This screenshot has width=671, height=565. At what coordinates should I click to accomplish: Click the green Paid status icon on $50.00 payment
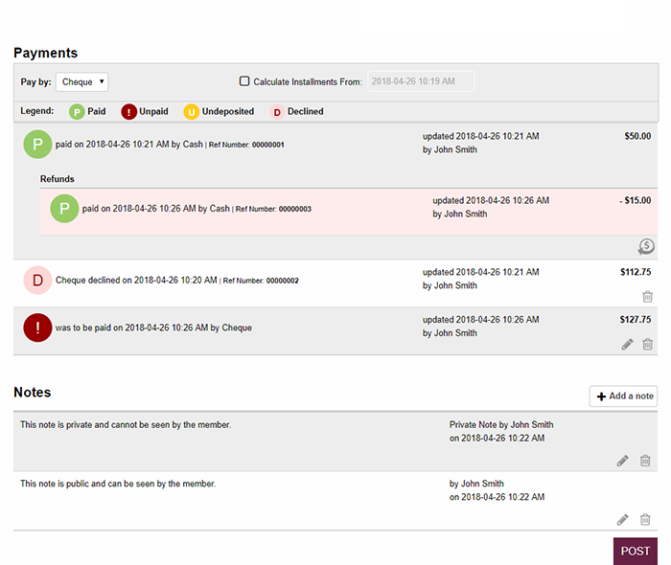pyautogui.click(x=37, y=145)
